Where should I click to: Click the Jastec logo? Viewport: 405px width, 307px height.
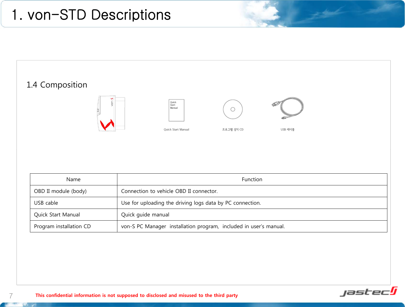369,291
